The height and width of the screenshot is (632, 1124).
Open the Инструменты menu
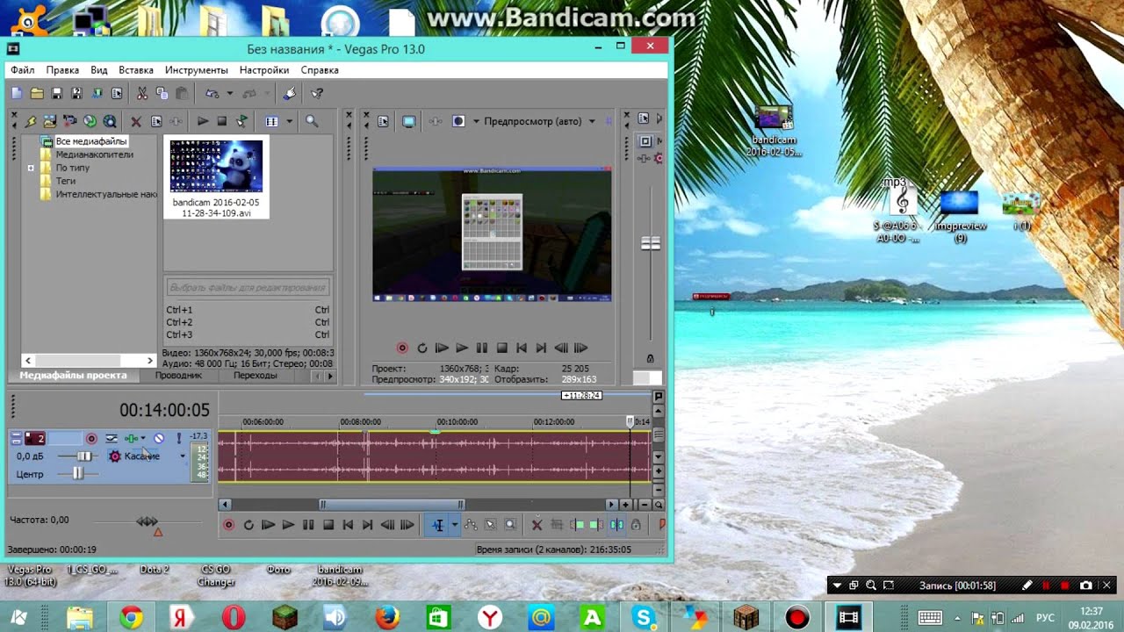pos(197,70)
